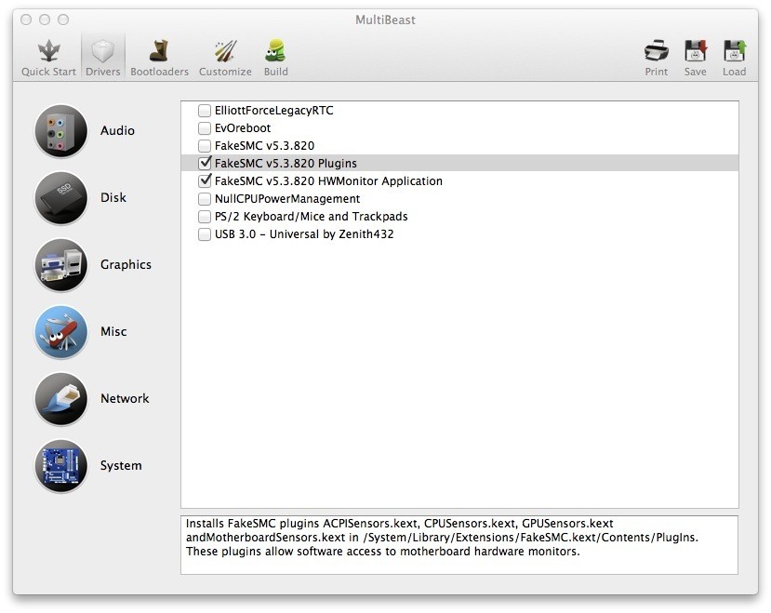
Task: Open the Customize toolbar icon
Action: 225,50
